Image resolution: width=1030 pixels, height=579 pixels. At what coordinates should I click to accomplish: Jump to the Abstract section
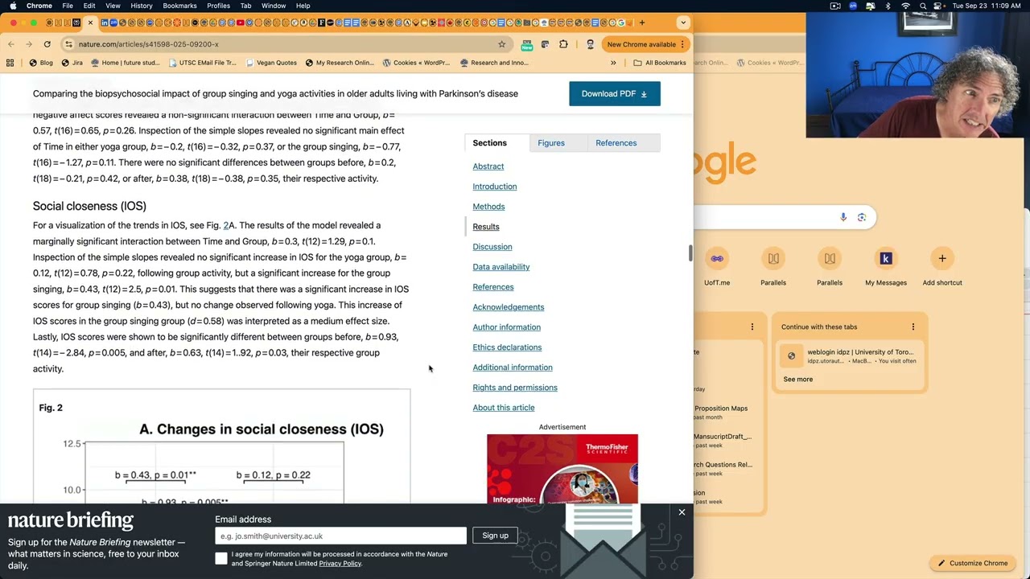488,166
